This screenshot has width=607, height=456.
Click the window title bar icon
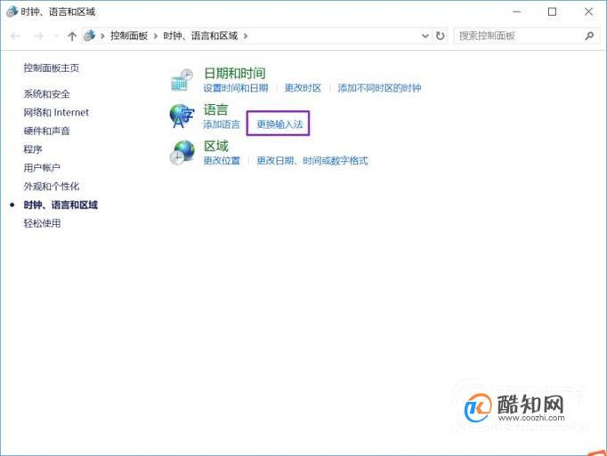[x=12, y=12]
